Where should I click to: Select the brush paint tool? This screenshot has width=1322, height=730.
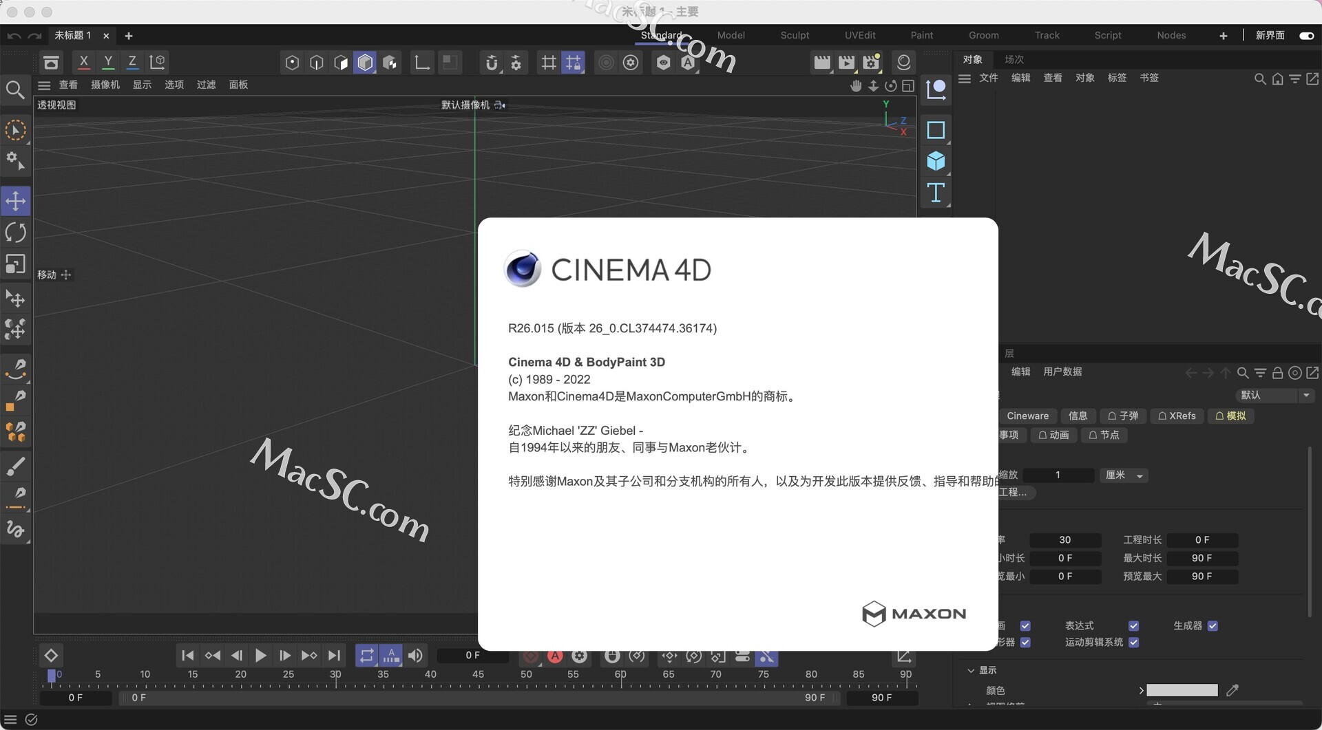click(15, 466)
